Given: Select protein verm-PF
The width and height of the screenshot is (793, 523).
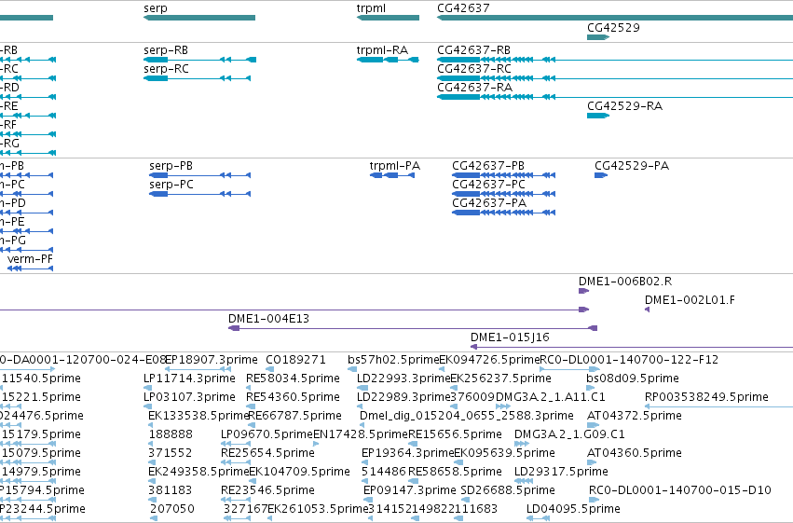Looking at the screenshot, I should click(31, 268).
